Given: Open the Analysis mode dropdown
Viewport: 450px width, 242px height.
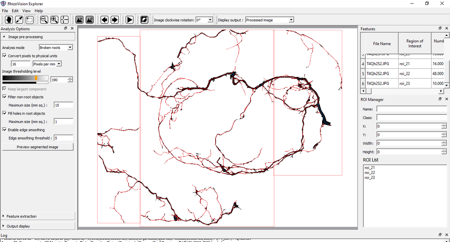Looking at the screenshot, I should [56, 48].
